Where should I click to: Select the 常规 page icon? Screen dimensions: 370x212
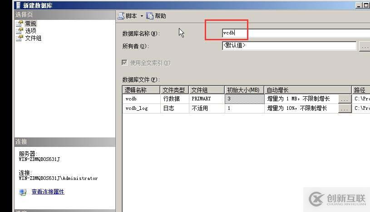click(x=20, y=24)
